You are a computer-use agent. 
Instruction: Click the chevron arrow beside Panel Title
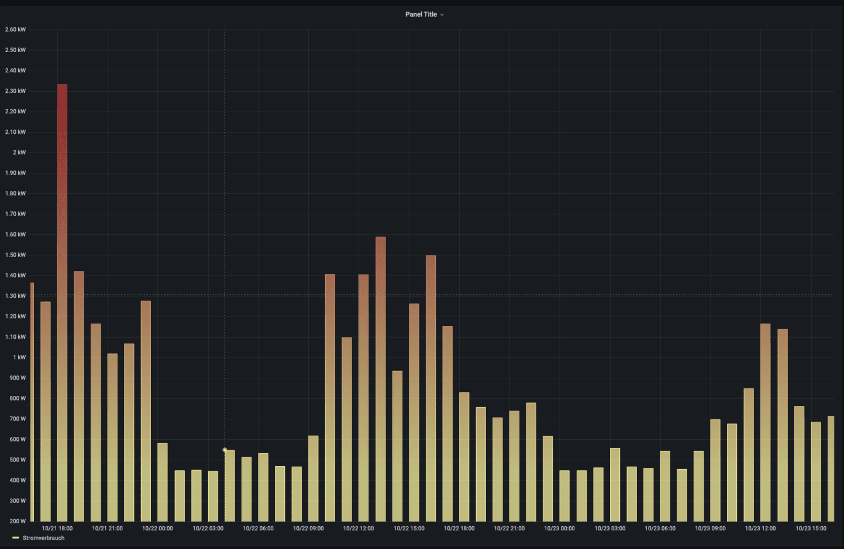pyautogui.click(x=442, y=15)
